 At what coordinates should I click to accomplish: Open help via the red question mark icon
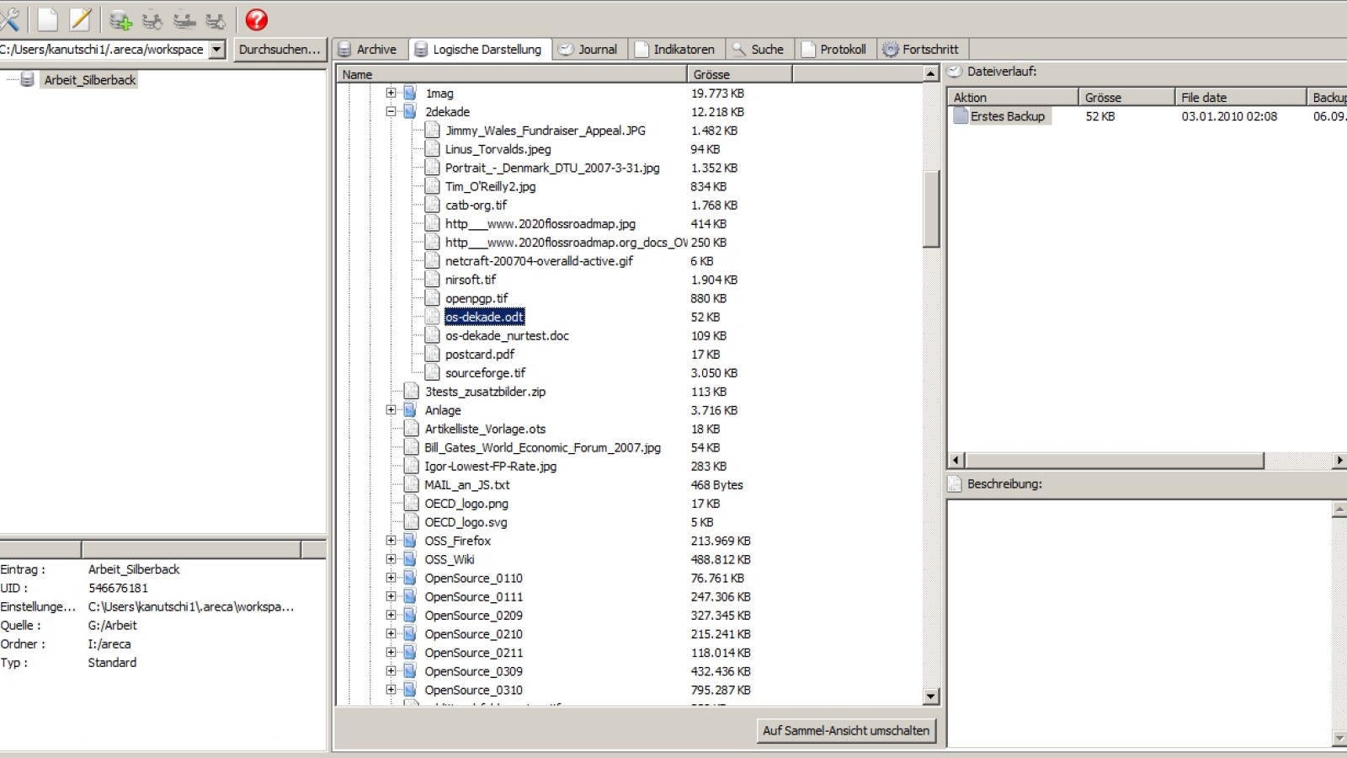257,19
